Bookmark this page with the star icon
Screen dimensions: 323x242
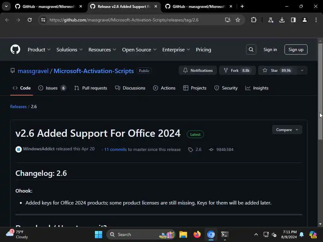click(238, 20)
